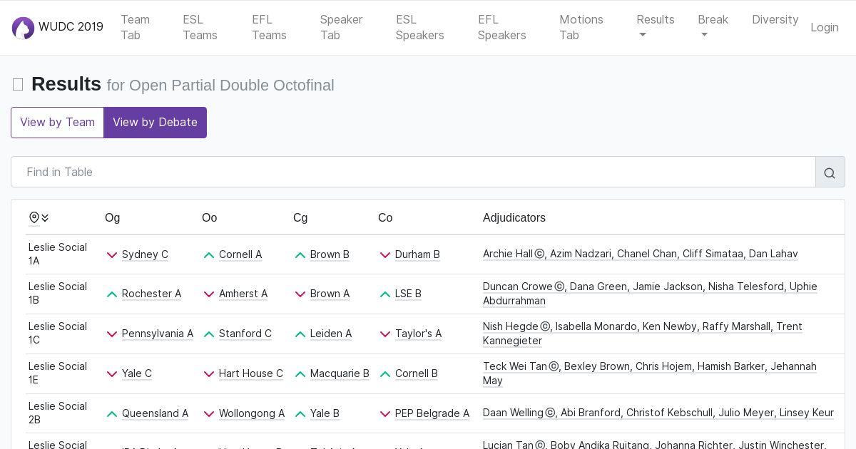Focus the Find in Table field
Image resolution: width=856 pixels, height=449 pixels.
413,172
